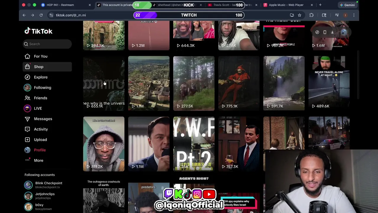Go to the Explore page
Image resolution: width=378 pixels, height=213 pixels.
coord(40,77)
